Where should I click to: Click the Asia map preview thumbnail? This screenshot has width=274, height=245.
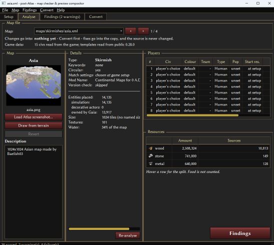click(34, 85)
